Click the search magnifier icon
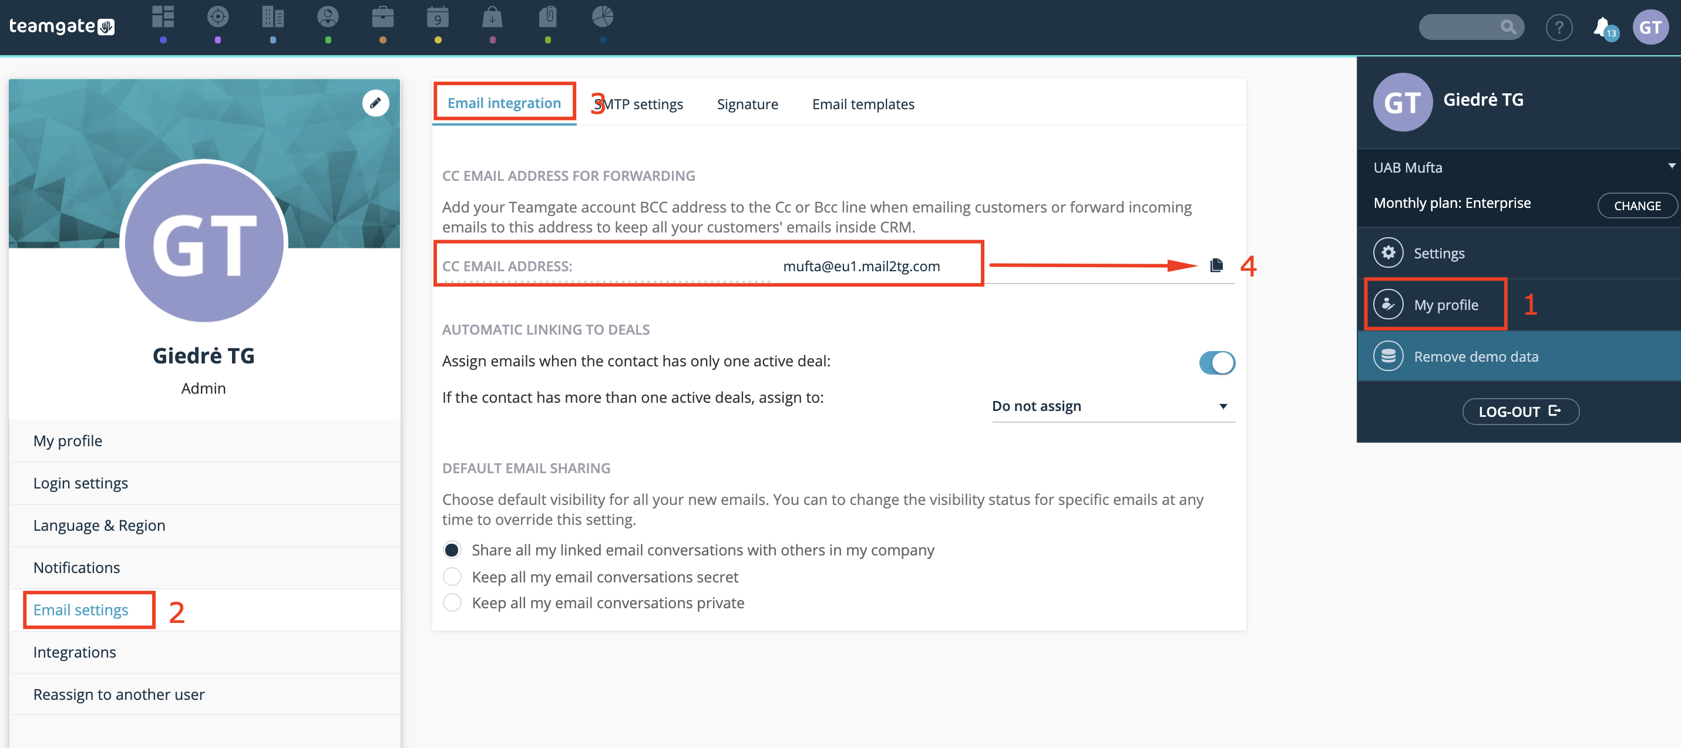This screenshot has width=1681, height=748. [1507, 27]
